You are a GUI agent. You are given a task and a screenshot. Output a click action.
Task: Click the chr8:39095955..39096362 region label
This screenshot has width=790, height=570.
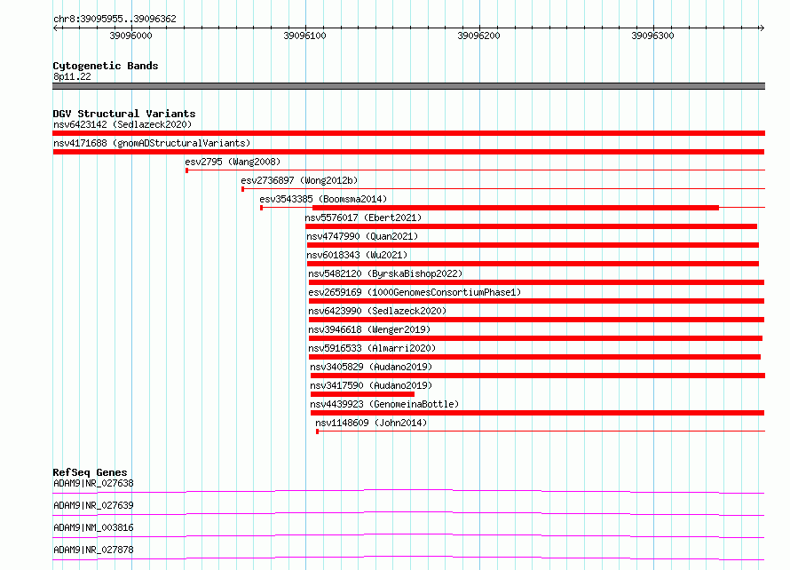pyautogui.click(x=115, y=20)
